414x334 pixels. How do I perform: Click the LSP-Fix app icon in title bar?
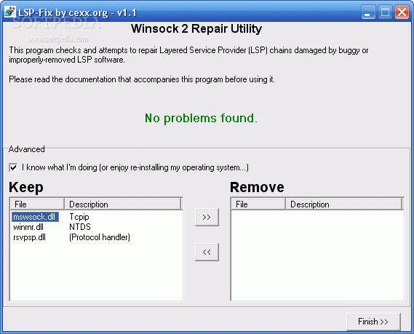pyautogui.click(x=10, y=12)
